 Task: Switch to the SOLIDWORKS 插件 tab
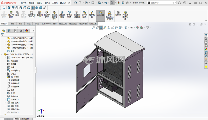[x=49, y=24]
